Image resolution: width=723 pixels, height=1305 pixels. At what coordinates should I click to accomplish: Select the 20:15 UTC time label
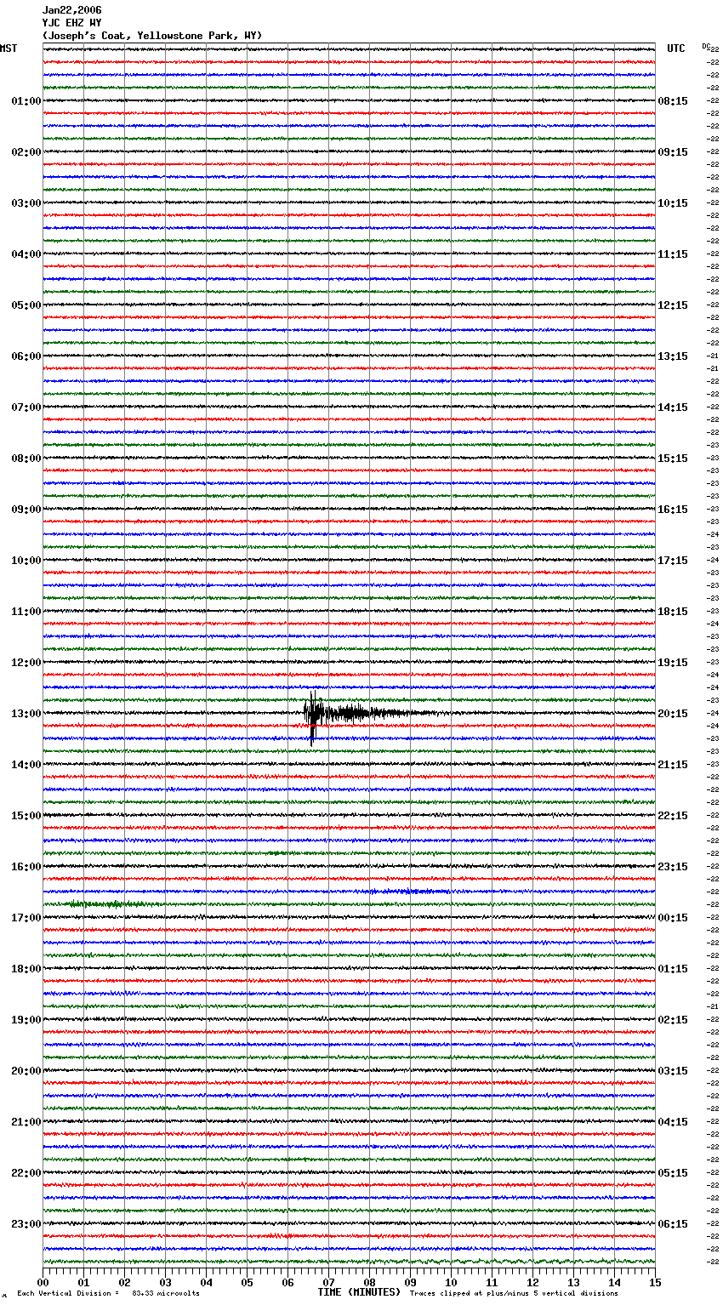673,714
